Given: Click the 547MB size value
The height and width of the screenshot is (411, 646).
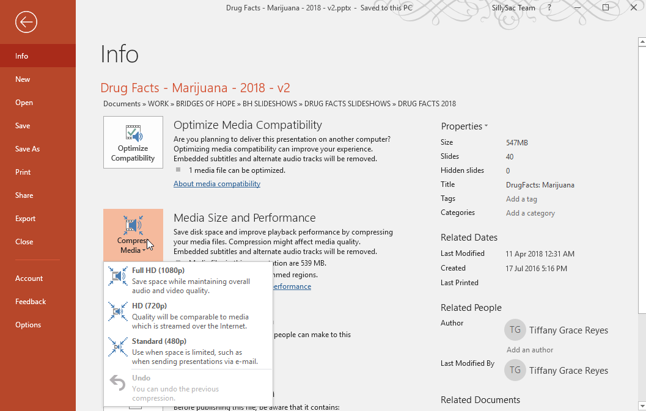Looking at the screenshot, I should [516, 143].
